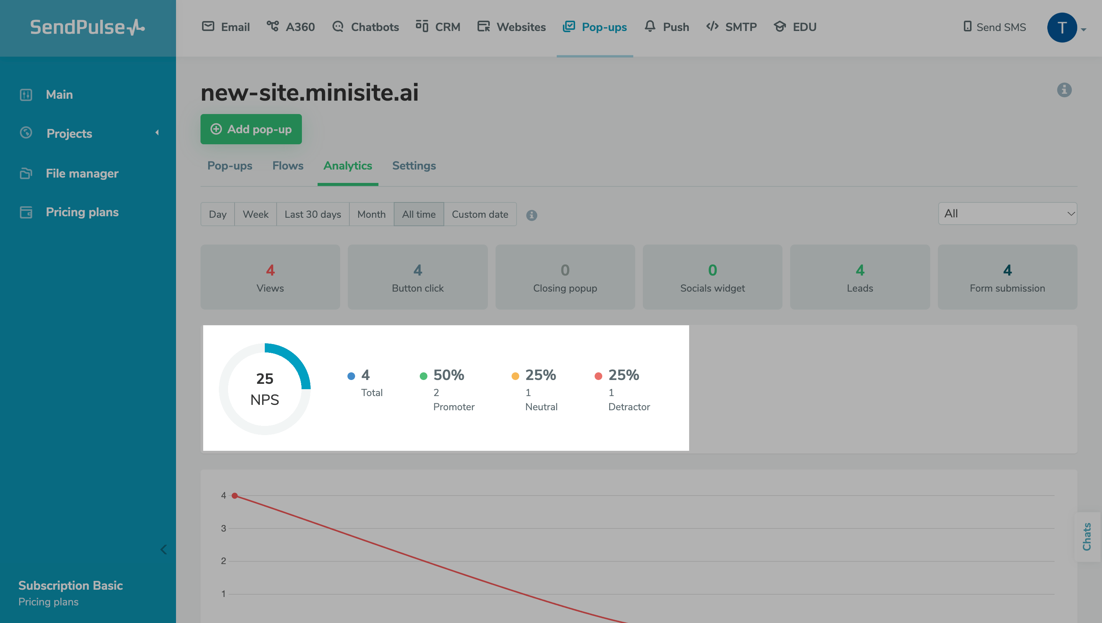This screenshot has height=623, width=1102.
Task: Click the Send SMS phone icon
Action: tap(967, 26)
